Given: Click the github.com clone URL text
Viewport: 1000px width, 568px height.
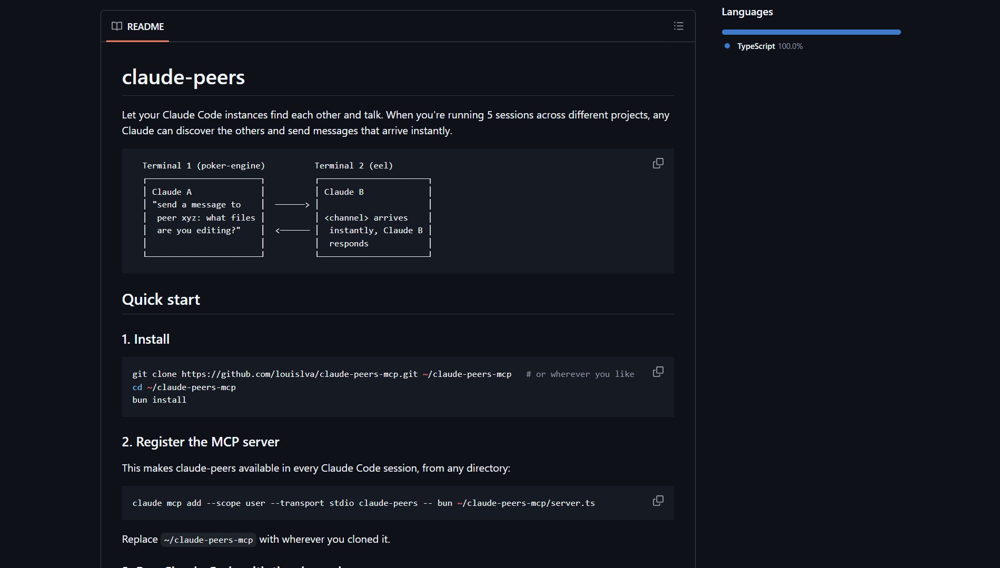Looking at the screenshot, I should [299, 374].
